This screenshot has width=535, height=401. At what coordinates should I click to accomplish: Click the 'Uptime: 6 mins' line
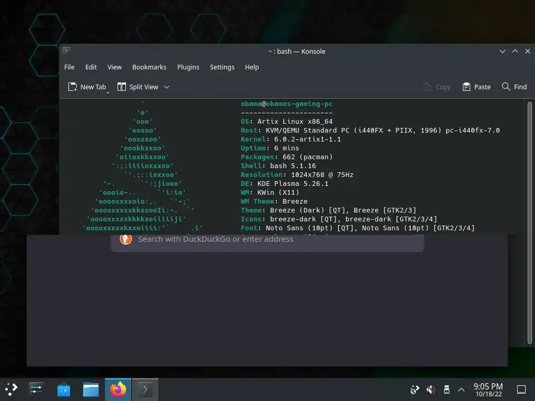[270, 148]
